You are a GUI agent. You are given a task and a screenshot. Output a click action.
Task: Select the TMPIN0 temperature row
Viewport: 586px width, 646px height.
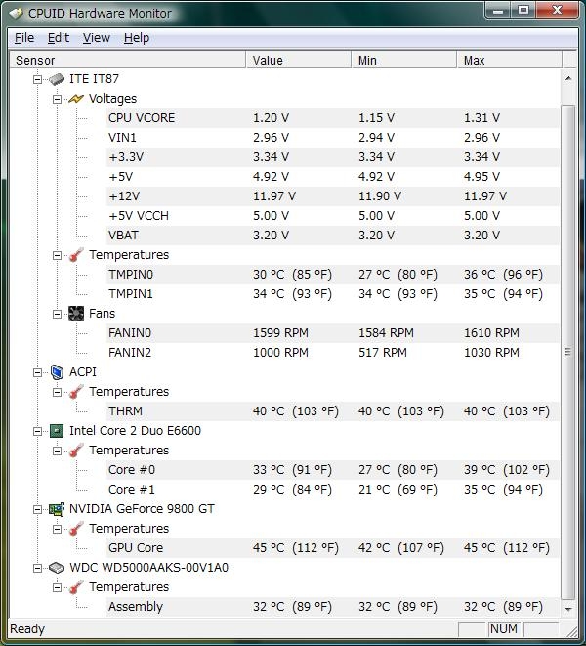(x=333, y=275)
